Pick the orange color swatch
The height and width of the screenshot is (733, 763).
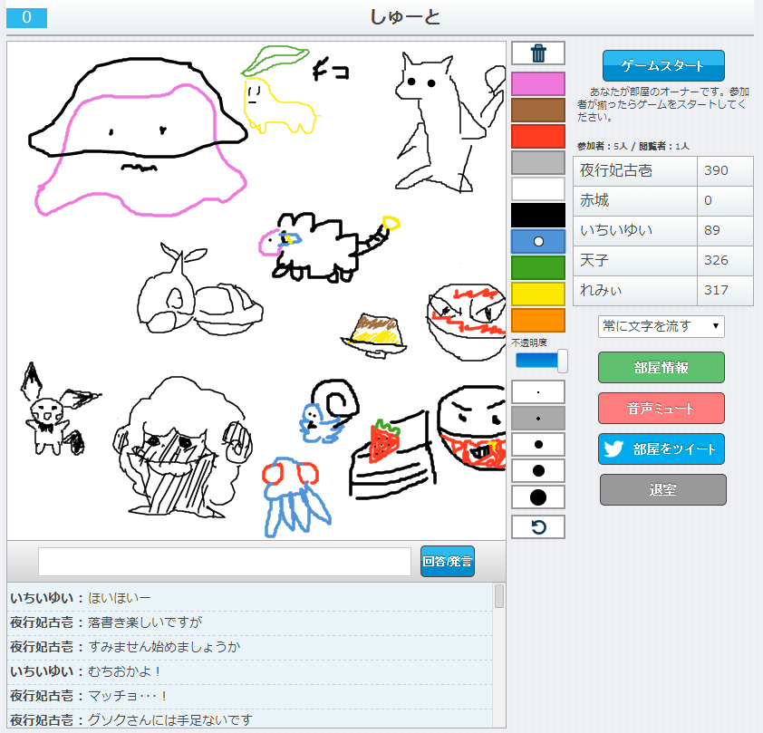click(538, 320)
